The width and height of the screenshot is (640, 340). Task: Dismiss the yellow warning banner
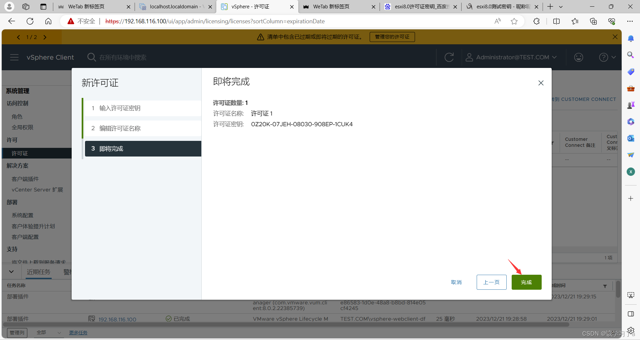(x=615, y=37)
